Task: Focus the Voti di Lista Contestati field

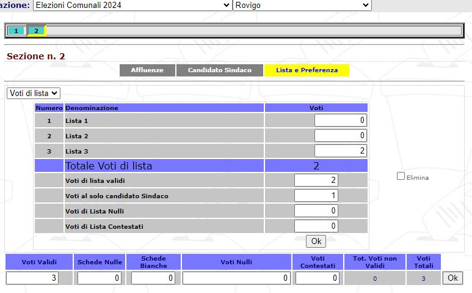Action: 316,226
